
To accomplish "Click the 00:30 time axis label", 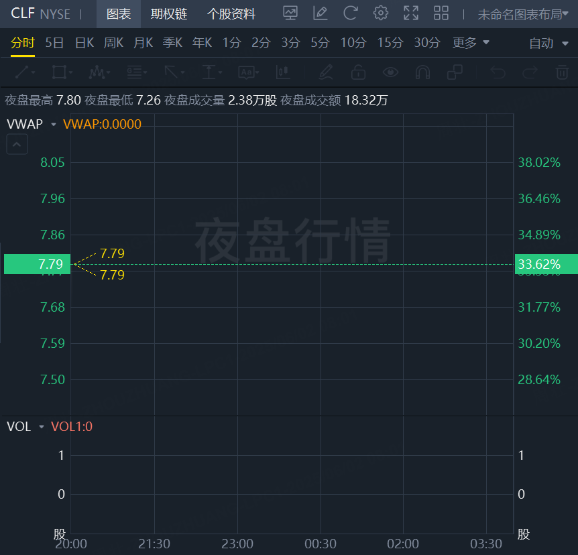I will 321,544.
